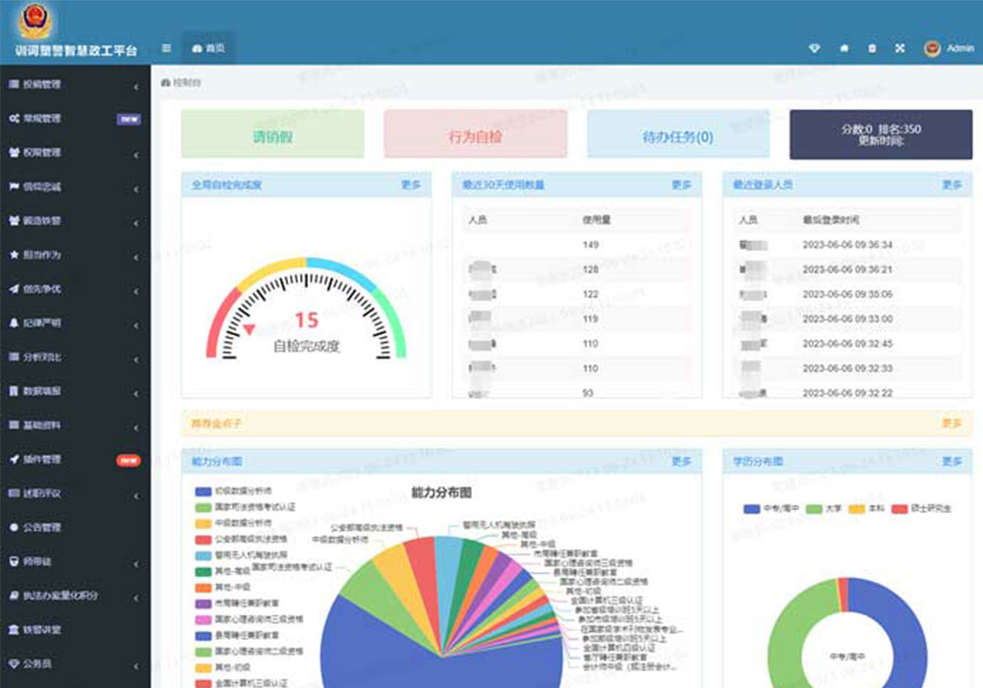Click 更多 in the 学历分布图 panel

[x=952, y=462]
